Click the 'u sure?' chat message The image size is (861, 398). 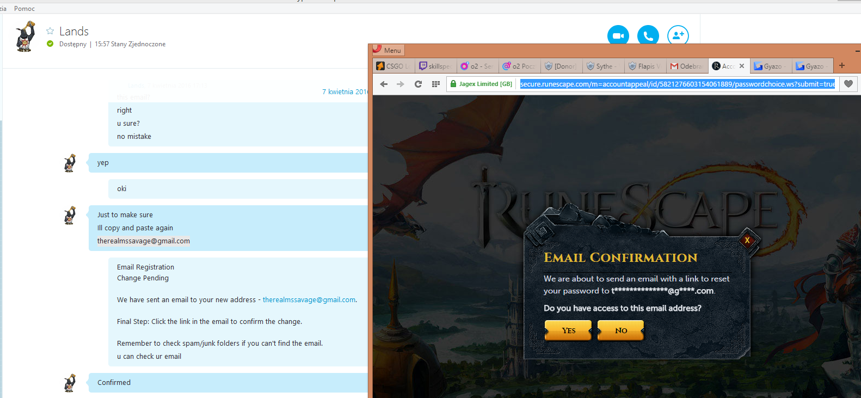click(x=128, y=124)
